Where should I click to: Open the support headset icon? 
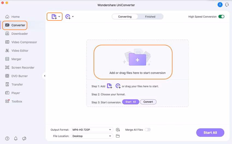pos(227,5)
